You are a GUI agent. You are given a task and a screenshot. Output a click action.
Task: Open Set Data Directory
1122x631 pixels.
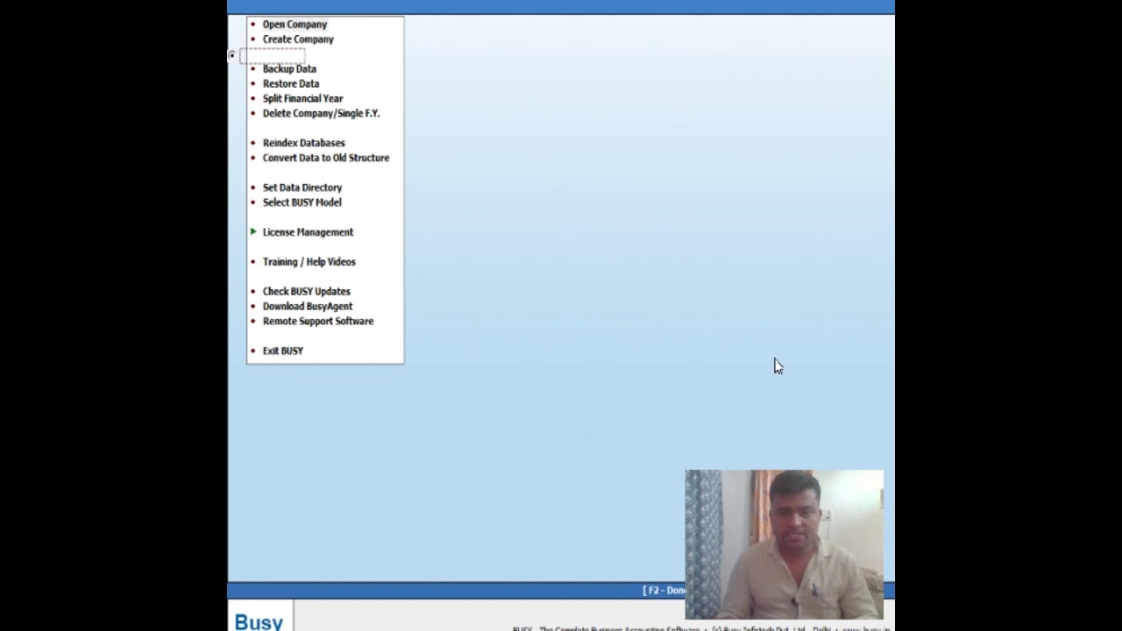coord(302,188)
